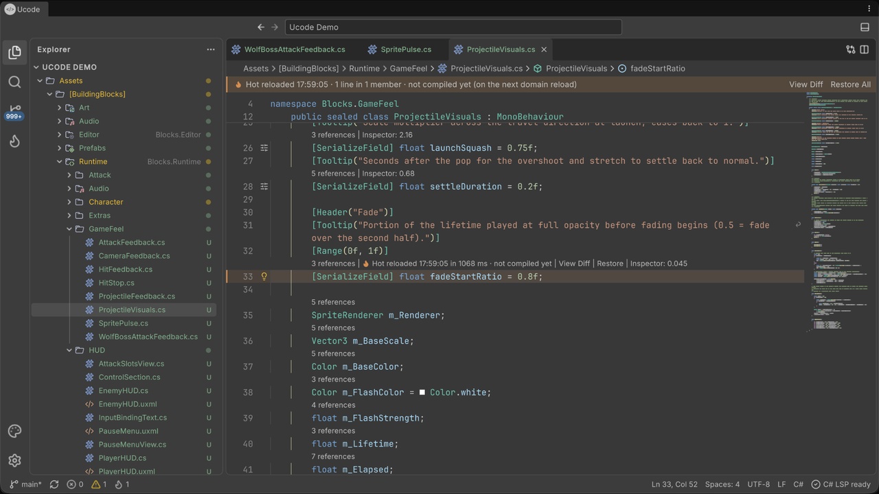
Task: Click Restore All in hot reload banner
Action: pyautogui.click(x=850, y=84)
